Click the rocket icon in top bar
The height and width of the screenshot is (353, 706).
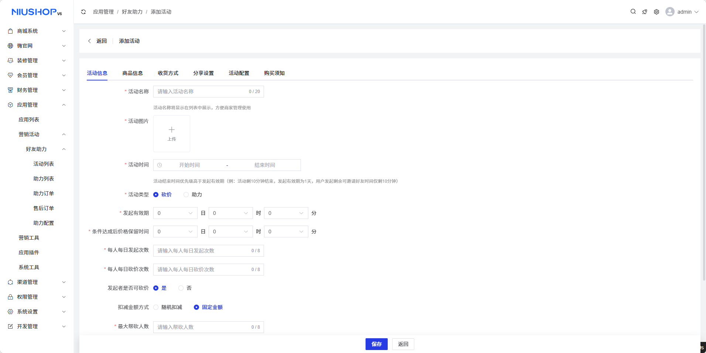tap(645, 12)
